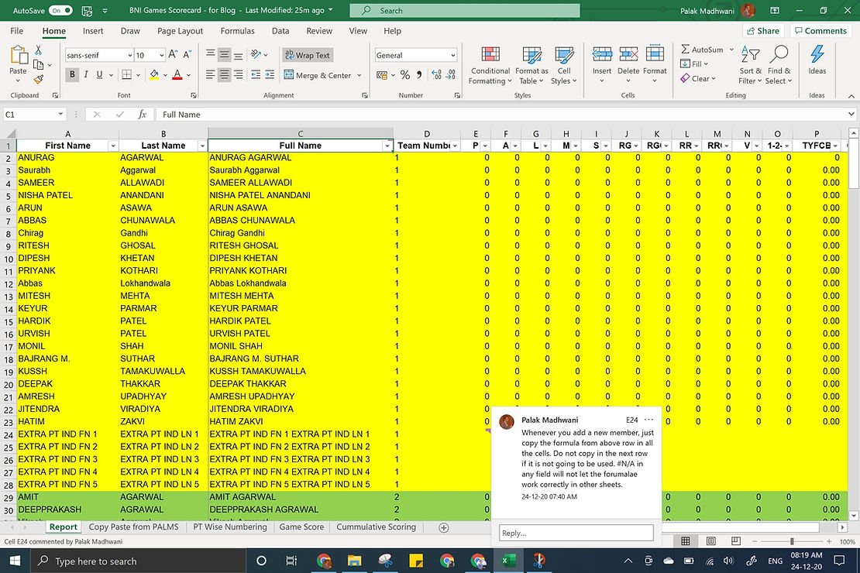This screenshot has height=573, width=860.
Task: Click the Format Painter brush icon
Action: point(39,79)
